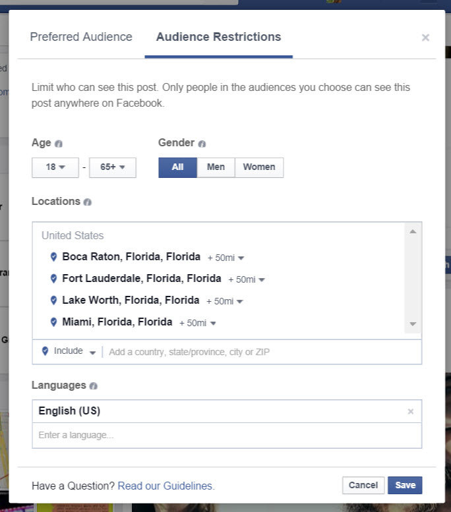This screenshot has height=512, width=451.
Task: Open the Include location mode dropdown
Action: (75, 351)
